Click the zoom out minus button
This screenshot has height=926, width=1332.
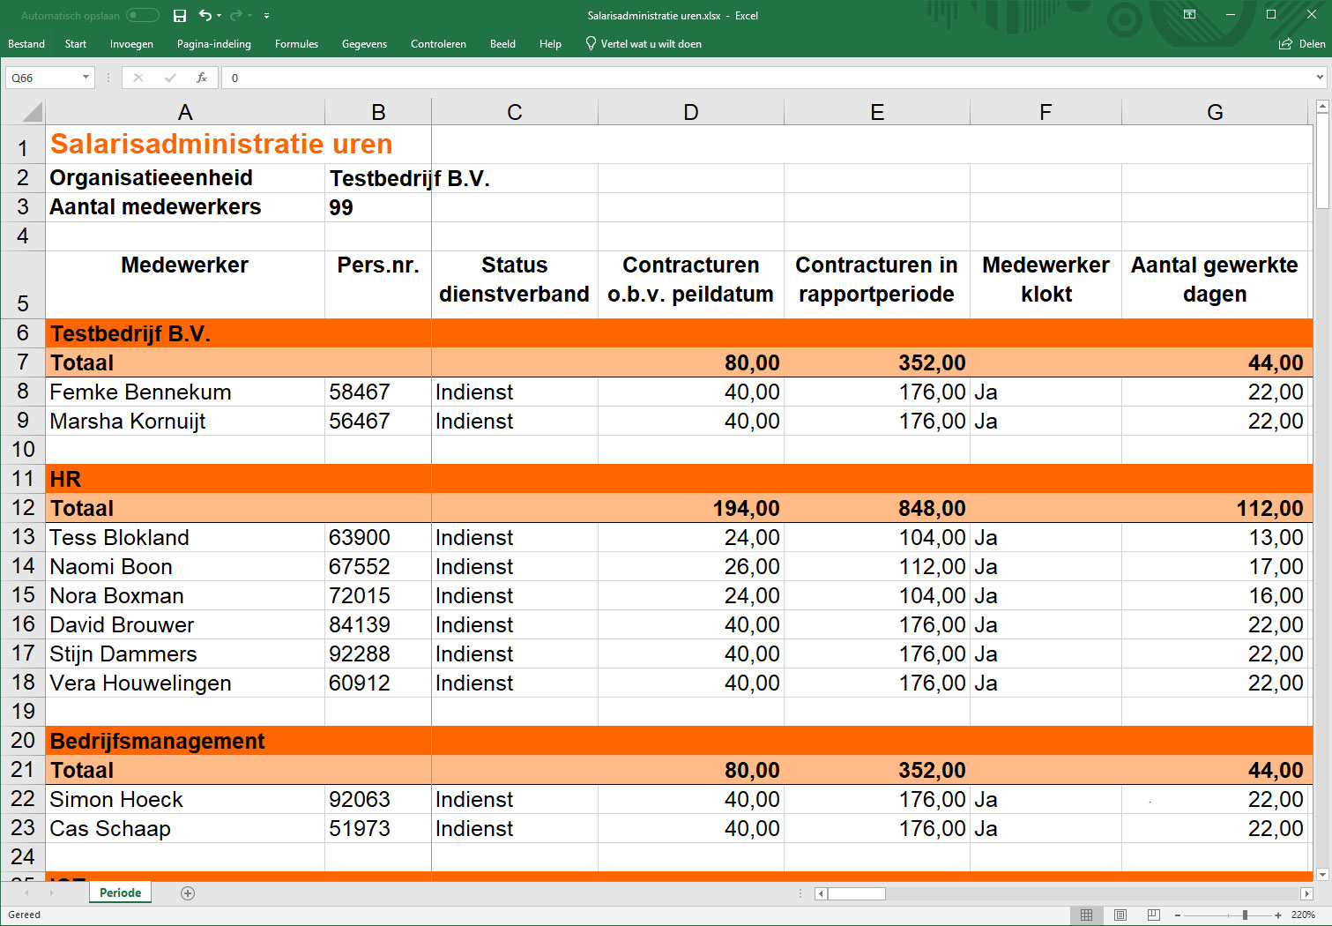[1178, 915]
